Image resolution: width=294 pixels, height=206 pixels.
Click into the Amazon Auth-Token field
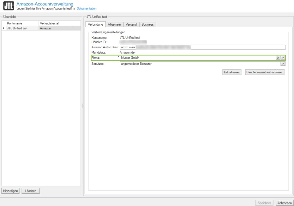pyautogui.click(x=238, y=47)
